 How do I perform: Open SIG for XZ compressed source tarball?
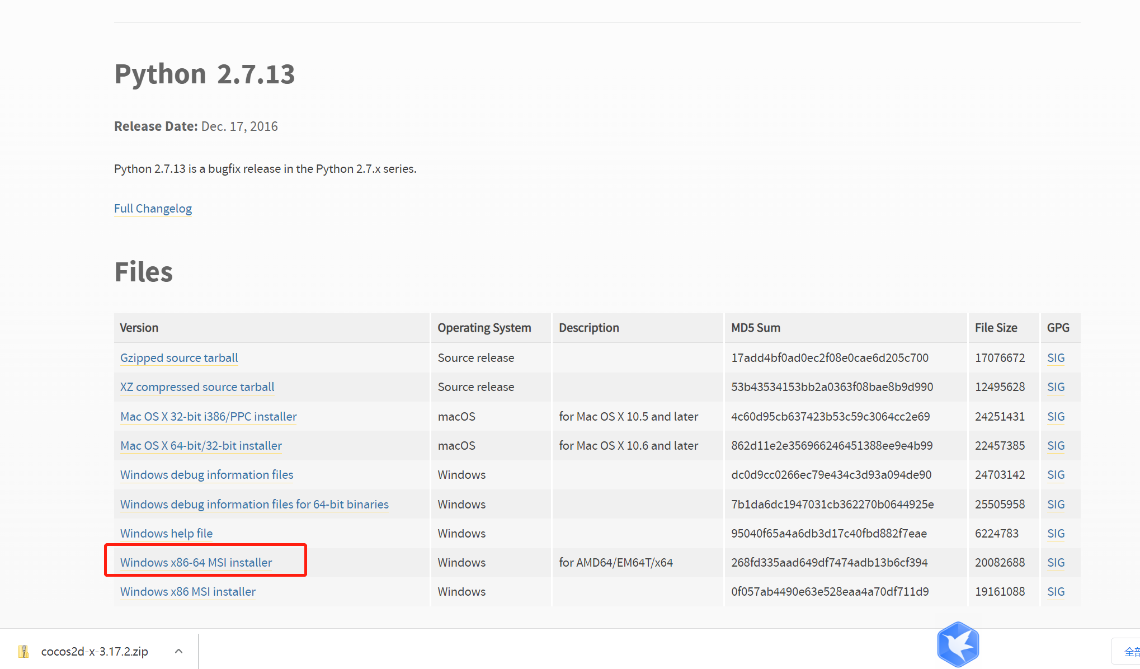point(1056,387)
